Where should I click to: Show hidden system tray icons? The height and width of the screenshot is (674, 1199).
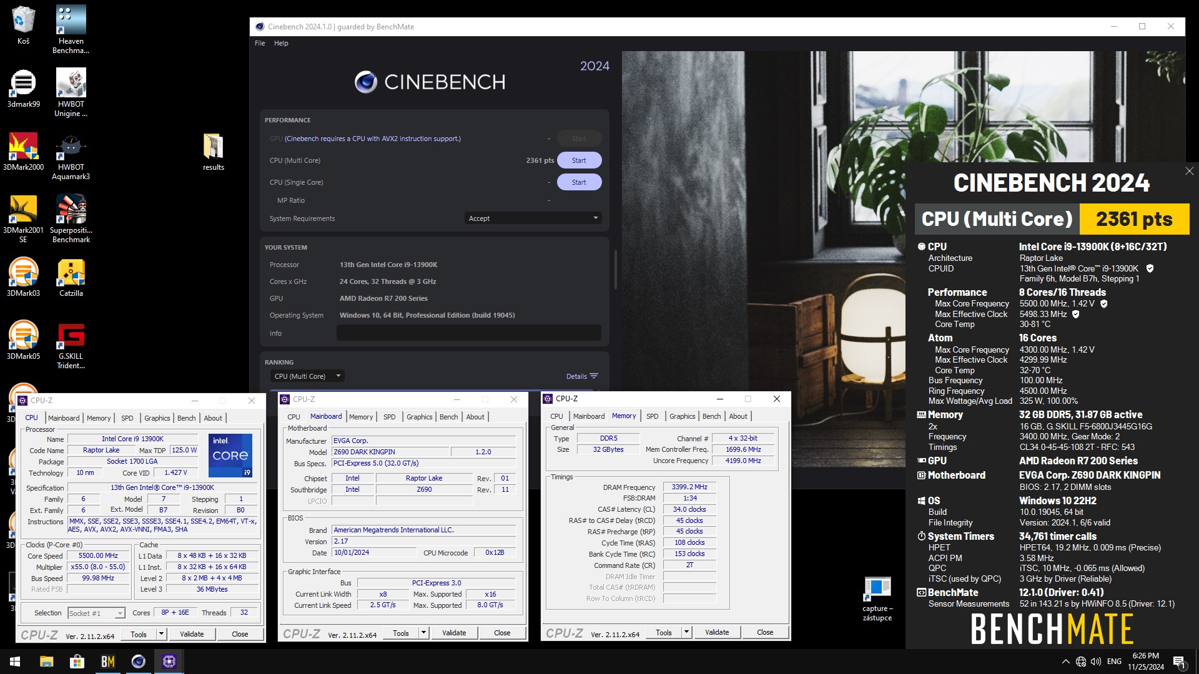coord(1065,662)
